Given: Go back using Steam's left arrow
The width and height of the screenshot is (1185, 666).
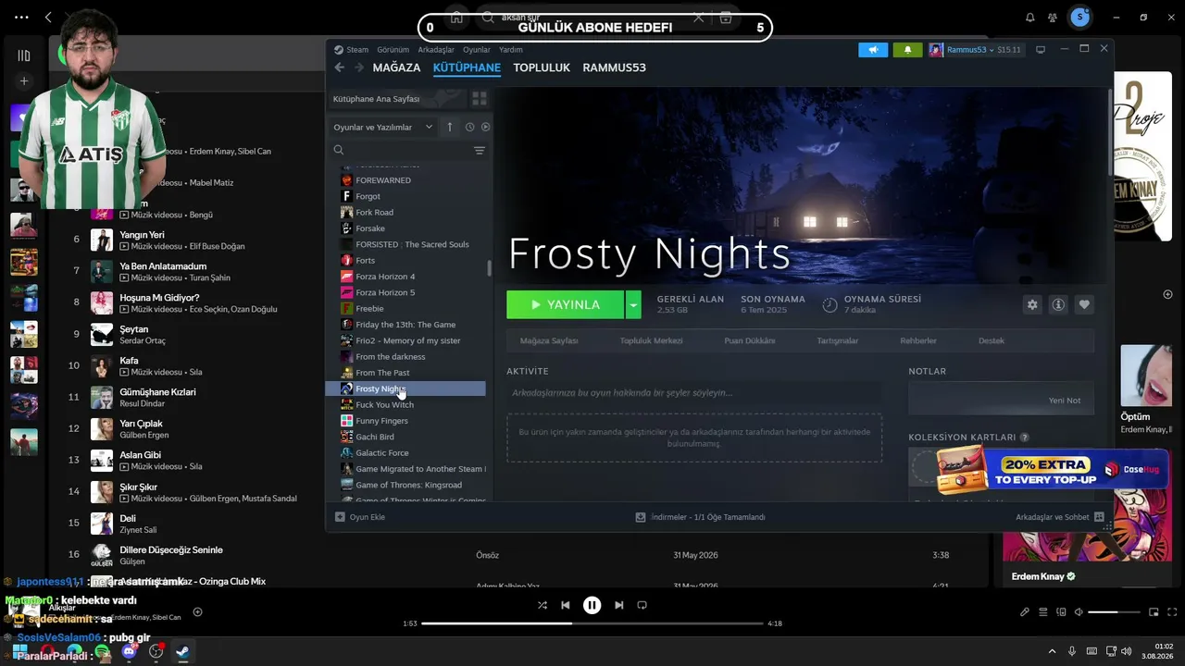Looking at the screenshot, I should coord(340,68).
